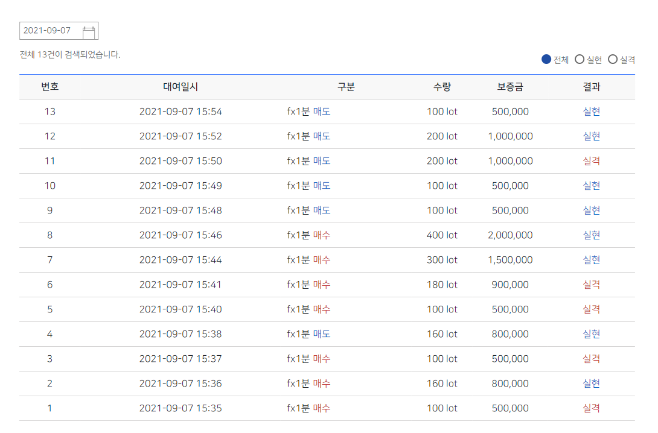Image resolution: width=658 pixels, height=433 pixels.
Task: Click the date 2021-09-07 15:41
Action: [x=180, y=285]
